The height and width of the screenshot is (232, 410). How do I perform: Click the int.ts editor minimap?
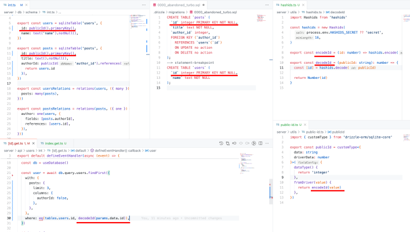(138, 21)
